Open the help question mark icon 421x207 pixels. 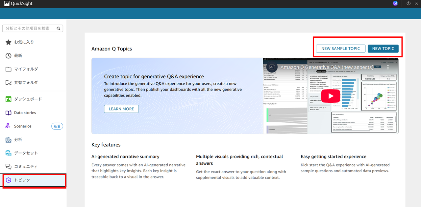(x=409, y=4)
